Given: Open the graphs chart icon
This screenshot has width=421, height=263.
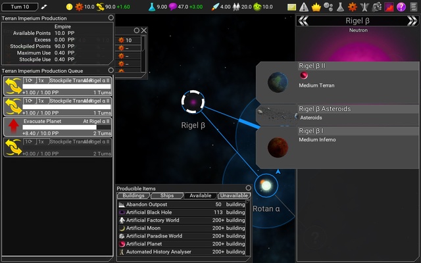Looking at the screenshot, I should coord(389,7).
